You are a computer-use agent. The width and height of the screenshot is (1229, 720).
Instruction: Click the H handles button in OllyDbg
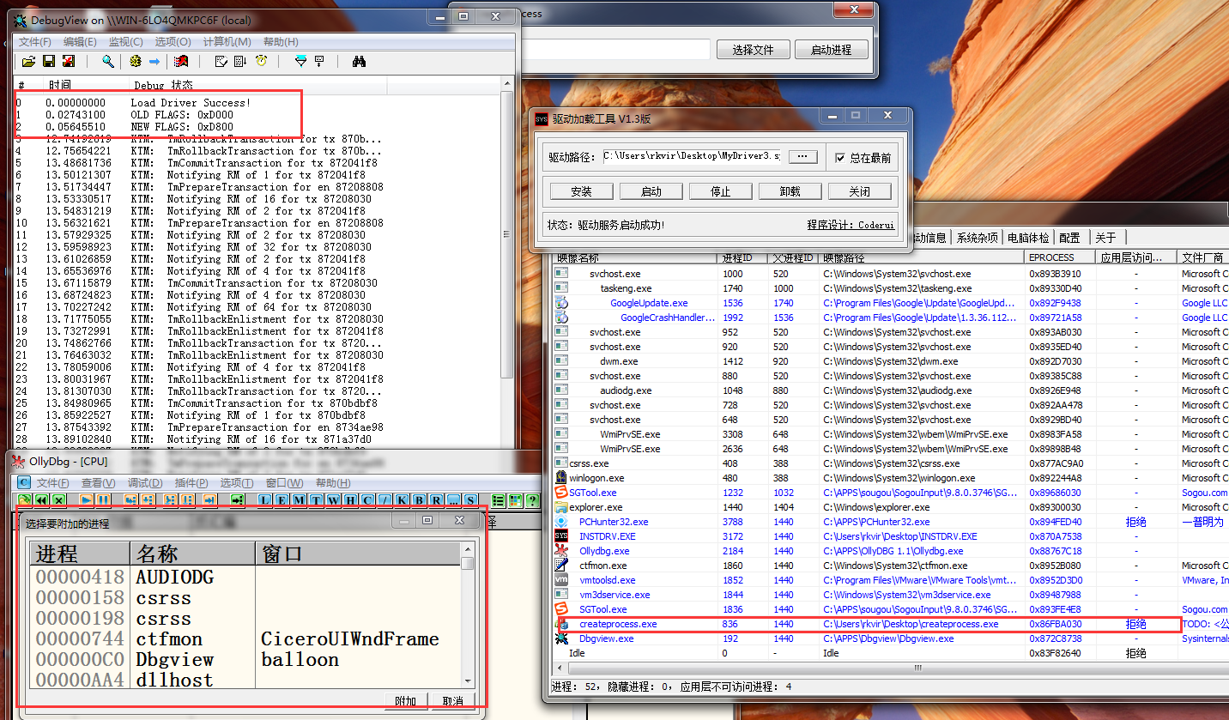point(350,499)
